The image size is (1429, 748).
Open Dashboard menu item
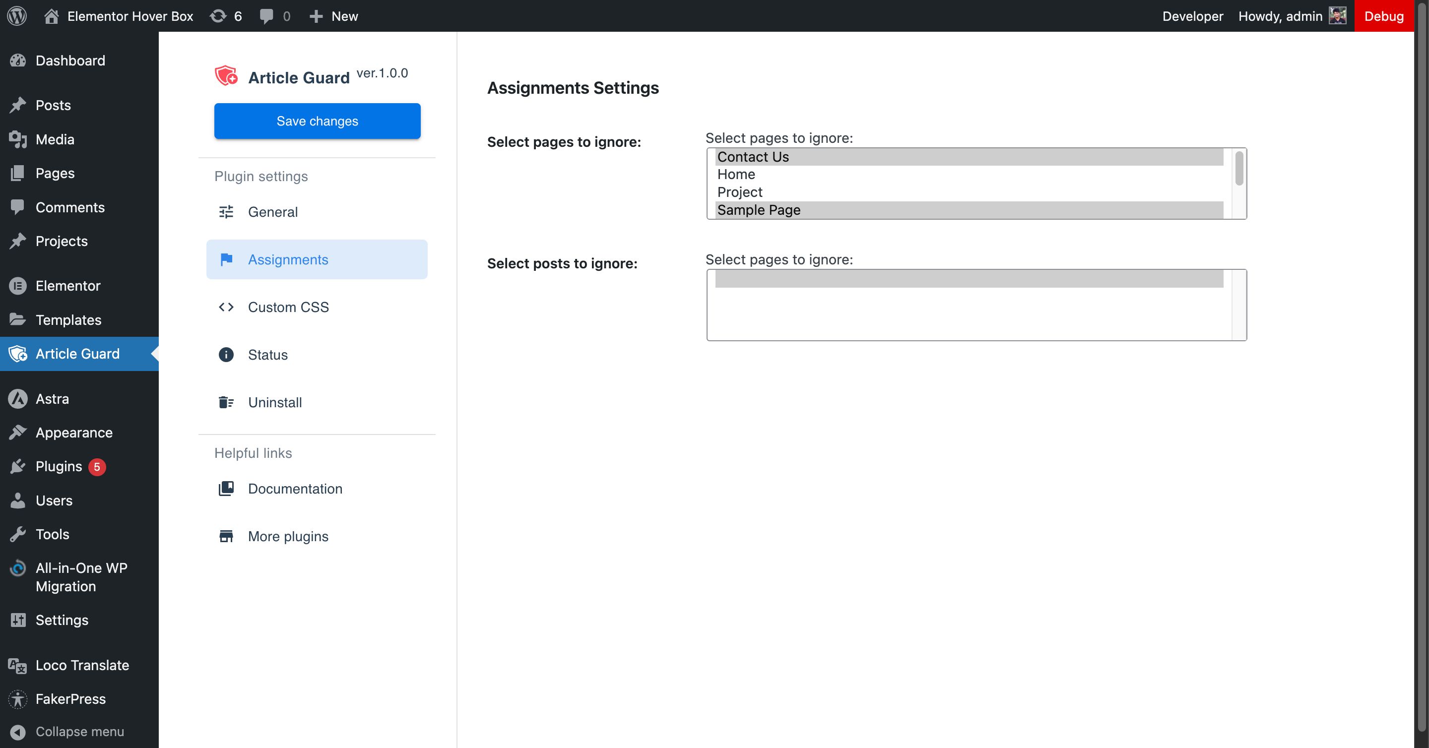click(79, 61)
